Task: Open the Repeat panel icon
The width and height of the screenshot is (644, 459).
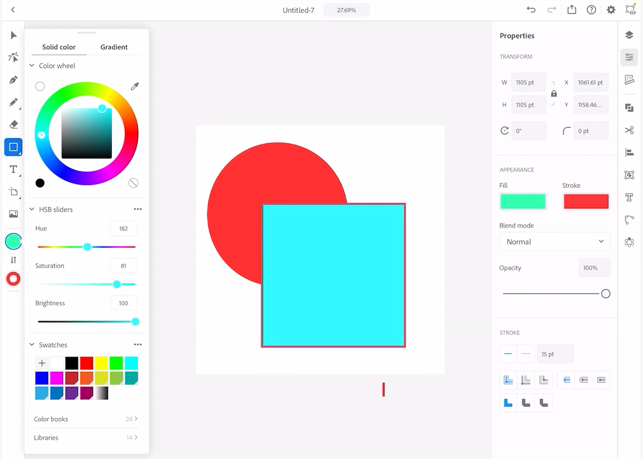Action: 629,242
